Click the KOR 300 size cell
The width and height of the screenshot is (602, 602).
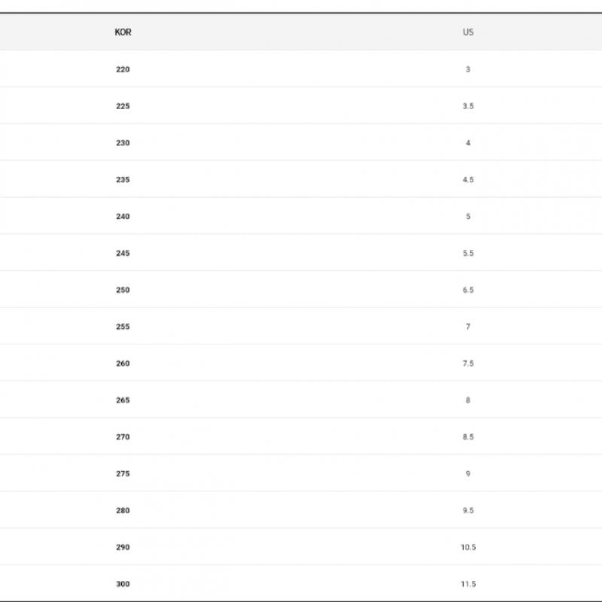pyautogui.click(x=123, y=584)
